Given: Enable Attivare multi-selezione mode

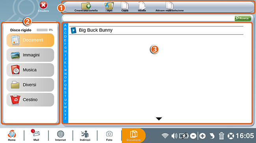Looking at the screenshot, I should tap(169, 5).
